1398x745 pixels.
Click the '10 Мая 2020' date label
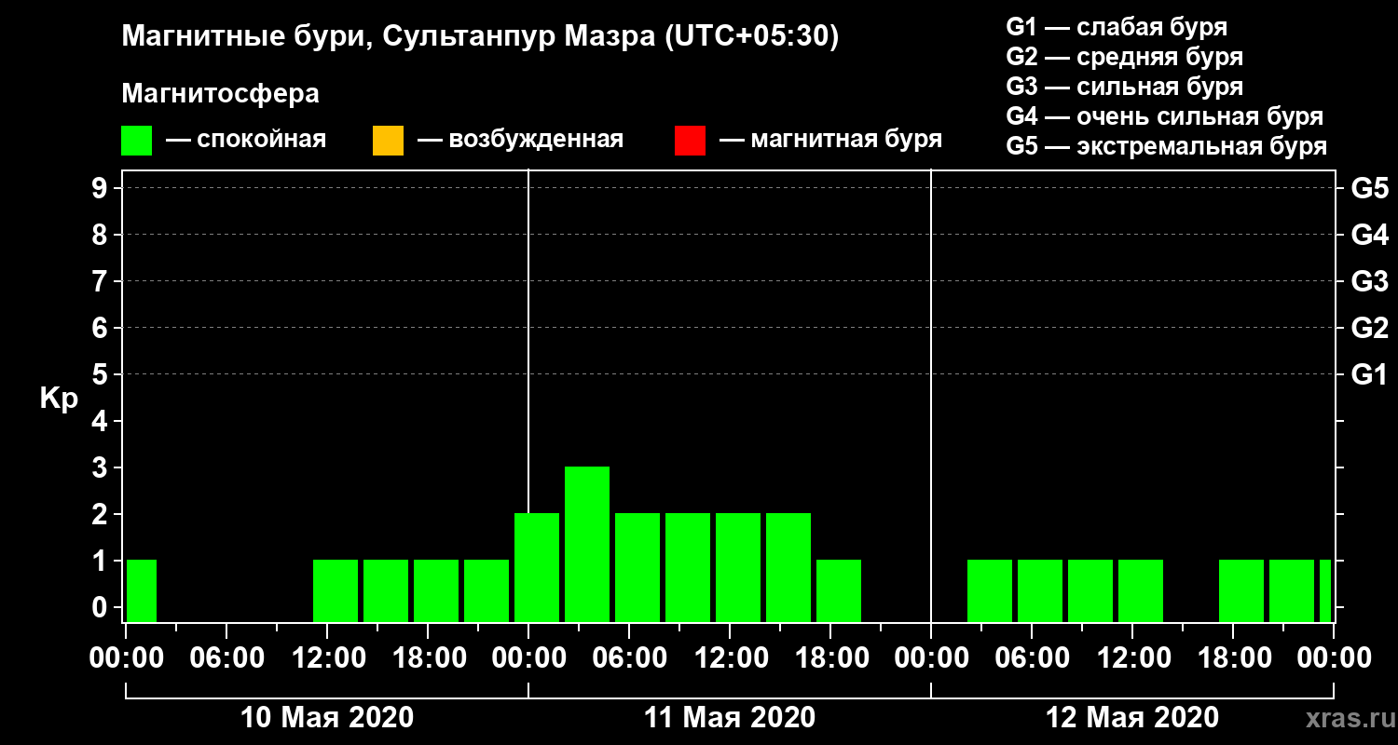pyautogui.click(x=327, y=718)
